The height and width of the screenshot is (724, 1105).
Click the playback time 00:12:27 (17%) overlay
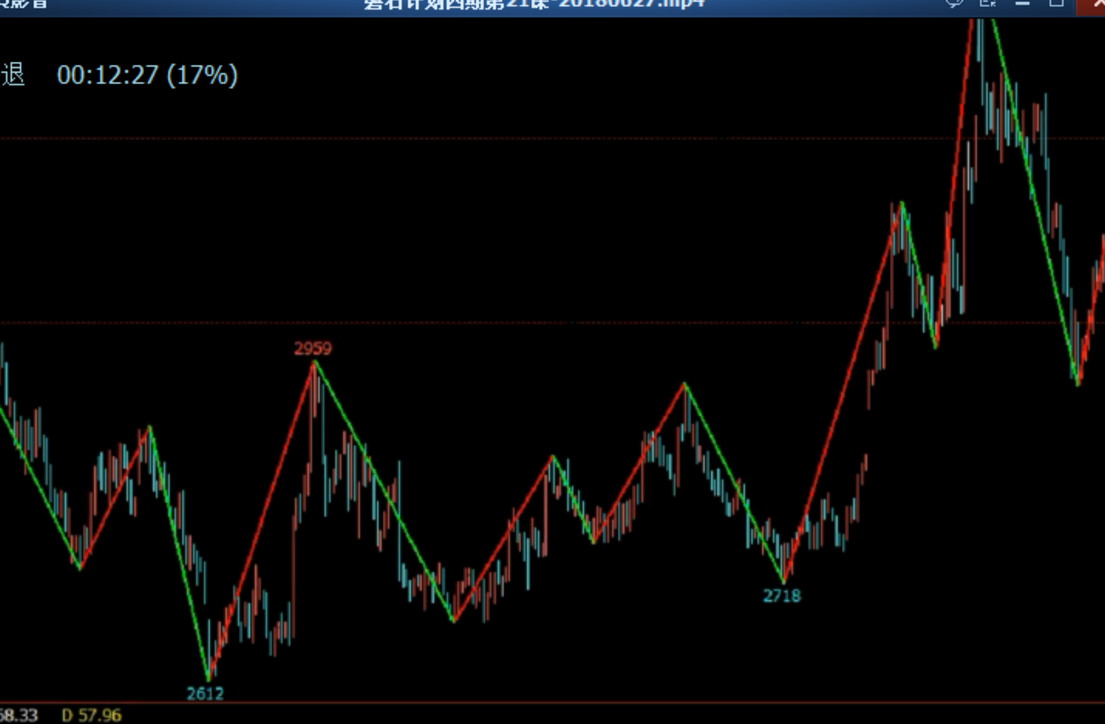pos(147,75)
